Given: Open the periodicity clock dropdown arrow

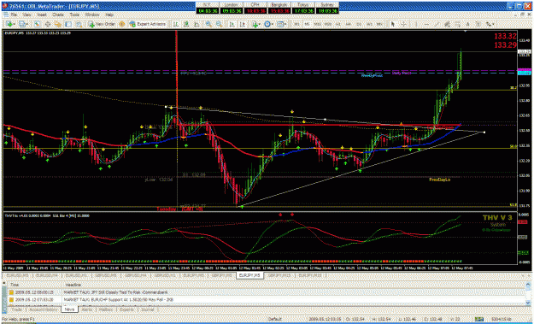Looking at the screenshot, I should tap(273, 24).
